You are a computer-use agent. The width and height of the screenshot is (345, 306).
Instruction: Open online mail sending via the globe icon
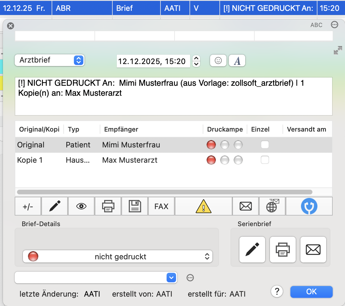(272, 206)
